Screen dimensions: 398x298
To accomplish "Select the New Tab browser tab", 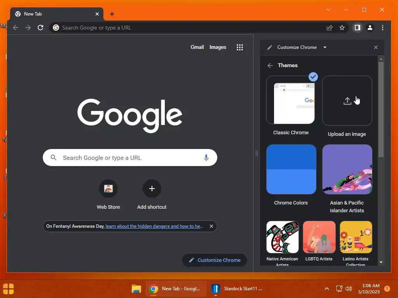I will click(x=57, y=14).
